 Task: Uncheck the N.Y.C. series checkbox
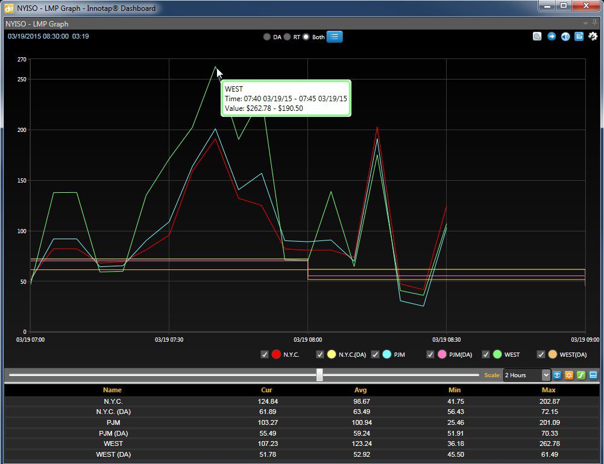[264, 354]
